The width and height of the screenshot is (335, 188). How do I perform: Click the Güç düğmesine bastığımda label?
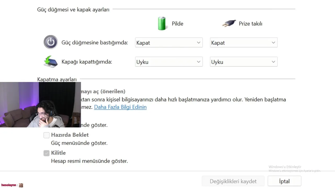click(x=95, y=43)
